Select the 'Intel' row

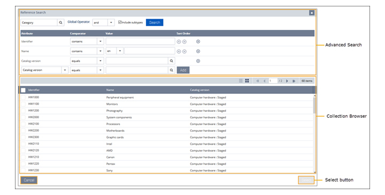click(x=166, y=144)
